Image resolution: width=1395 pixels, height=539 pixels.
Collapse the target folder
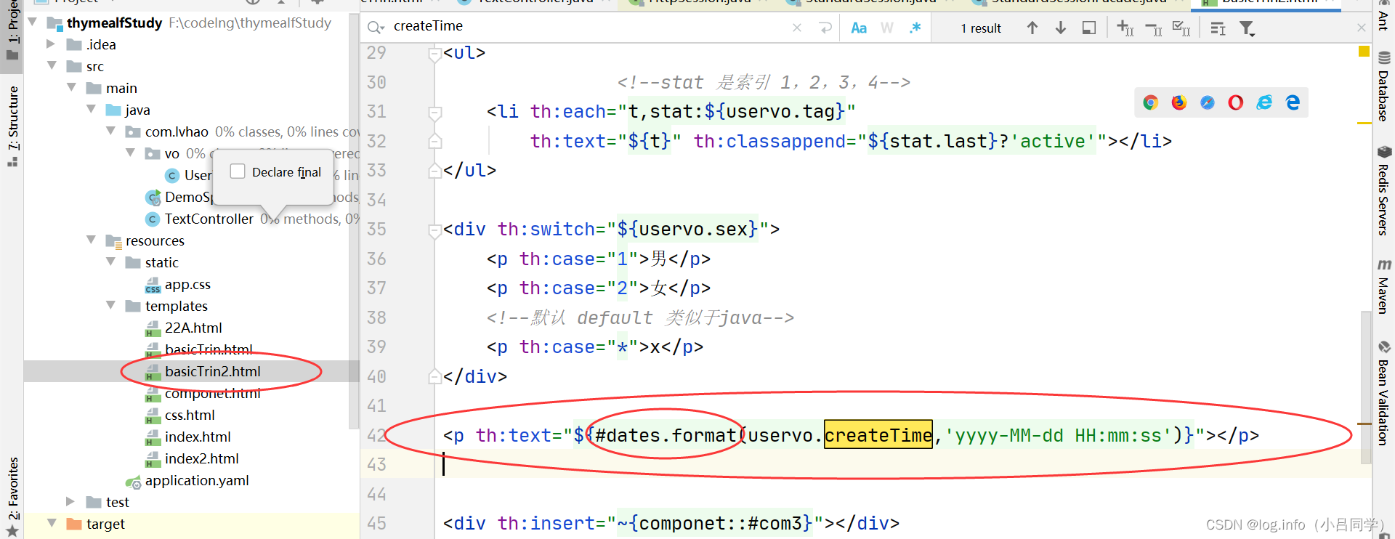tap(52, 524)
